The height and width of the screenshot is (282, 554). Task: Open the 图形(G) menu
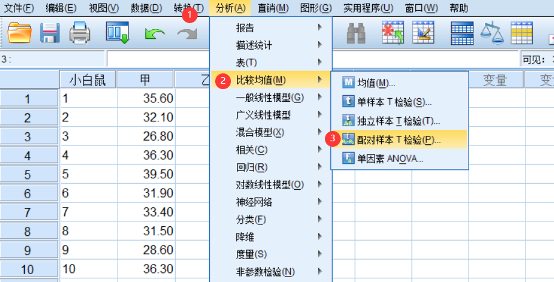pos(316,8)
